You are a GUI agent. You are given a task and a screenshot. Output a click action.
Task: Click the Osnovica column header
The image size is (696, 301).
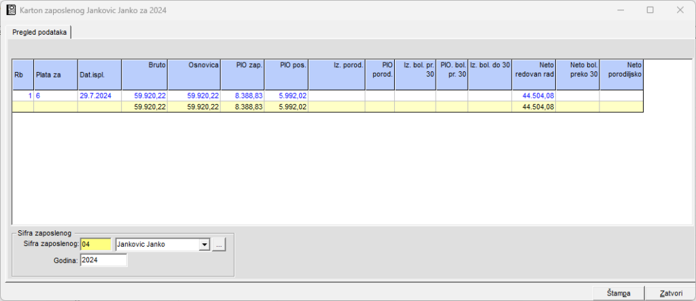(193, 74)
